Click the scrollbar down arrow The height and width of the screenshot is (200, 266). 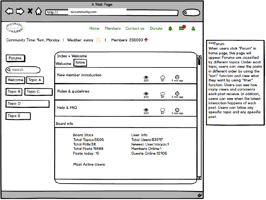coord(199,178)
